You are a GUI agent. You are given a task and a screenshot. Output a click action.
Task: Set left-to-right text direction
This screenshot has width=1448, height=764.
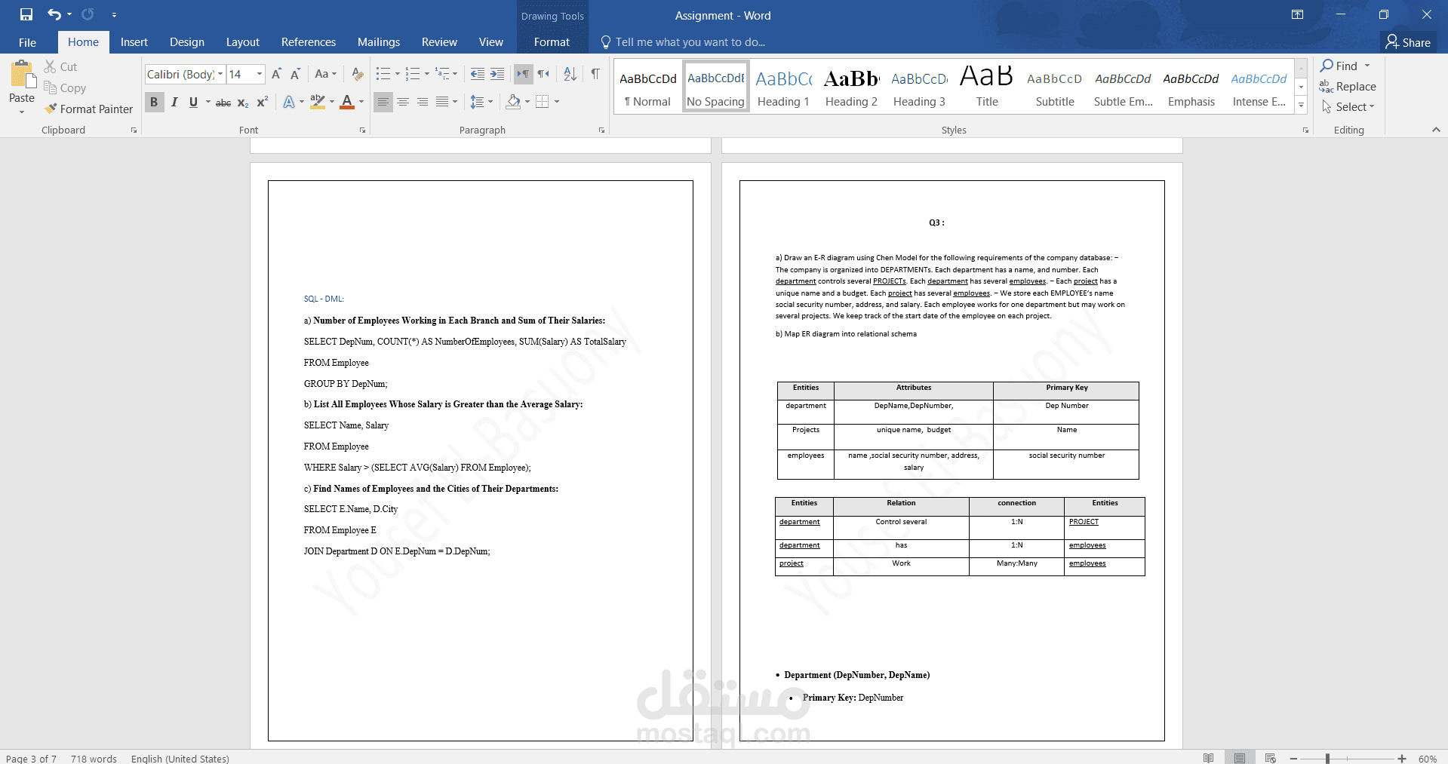(523, 74)
